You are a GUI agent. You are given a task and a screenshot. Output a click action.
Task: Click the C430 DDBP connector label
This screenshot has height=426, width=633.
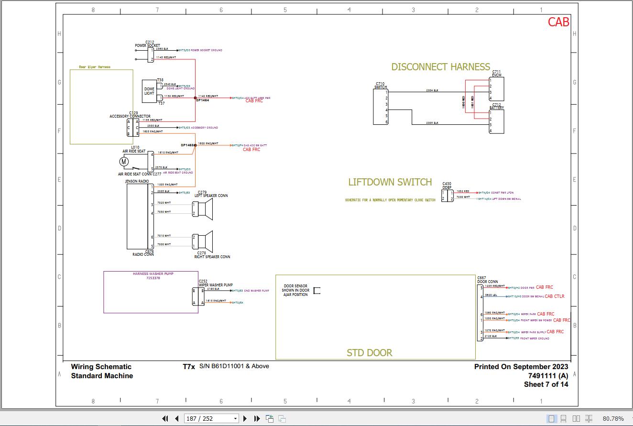[x=447, y=185]
